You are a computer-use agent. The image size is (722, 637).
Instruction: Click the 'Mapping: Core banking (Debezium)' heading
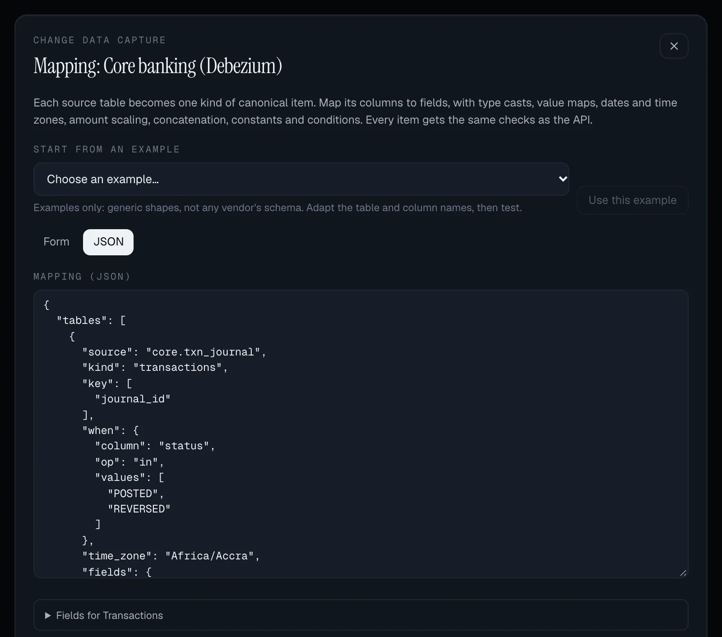158,66
